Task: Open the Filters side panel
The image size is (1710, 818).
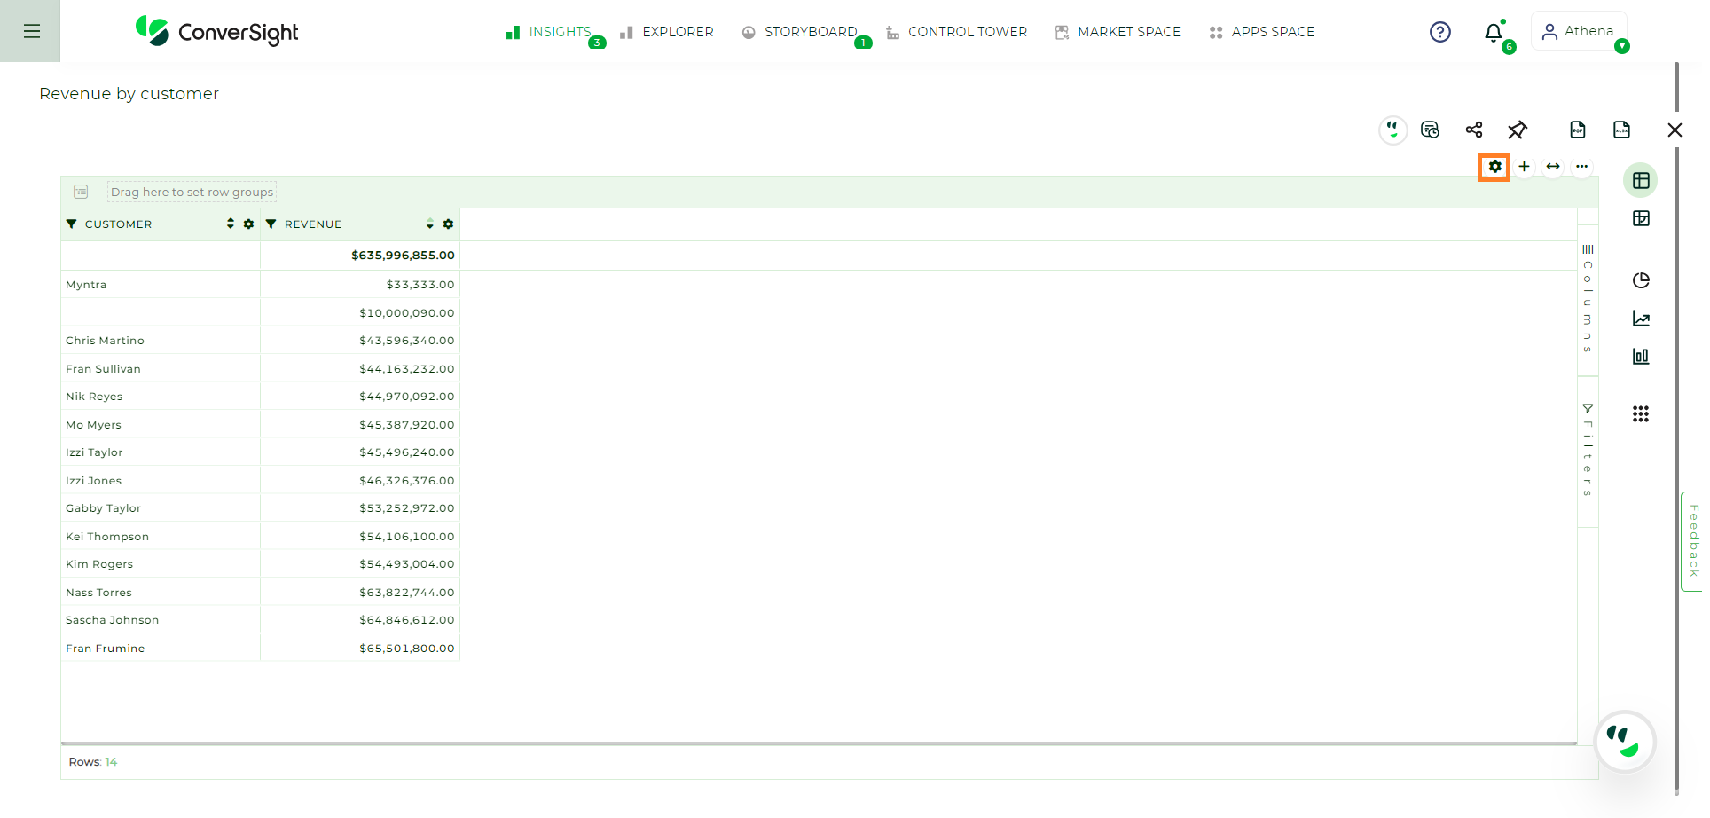Action: [1588, 450]
